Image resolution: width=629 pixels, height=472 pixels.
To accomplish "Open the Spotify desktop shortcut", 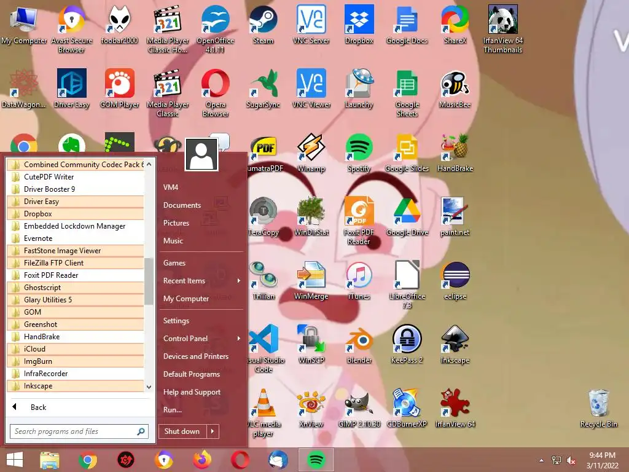I will pyautogui.click(x=359, y=152).
